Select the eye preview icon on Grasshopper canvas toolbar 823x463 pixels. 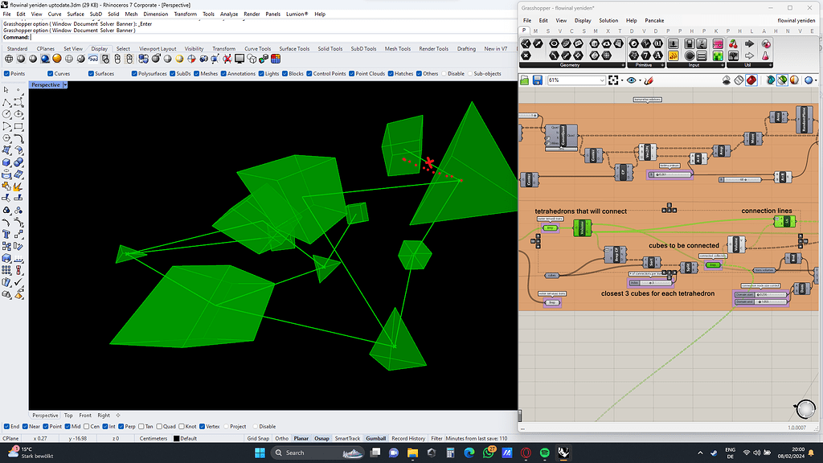tap(632, 80)
